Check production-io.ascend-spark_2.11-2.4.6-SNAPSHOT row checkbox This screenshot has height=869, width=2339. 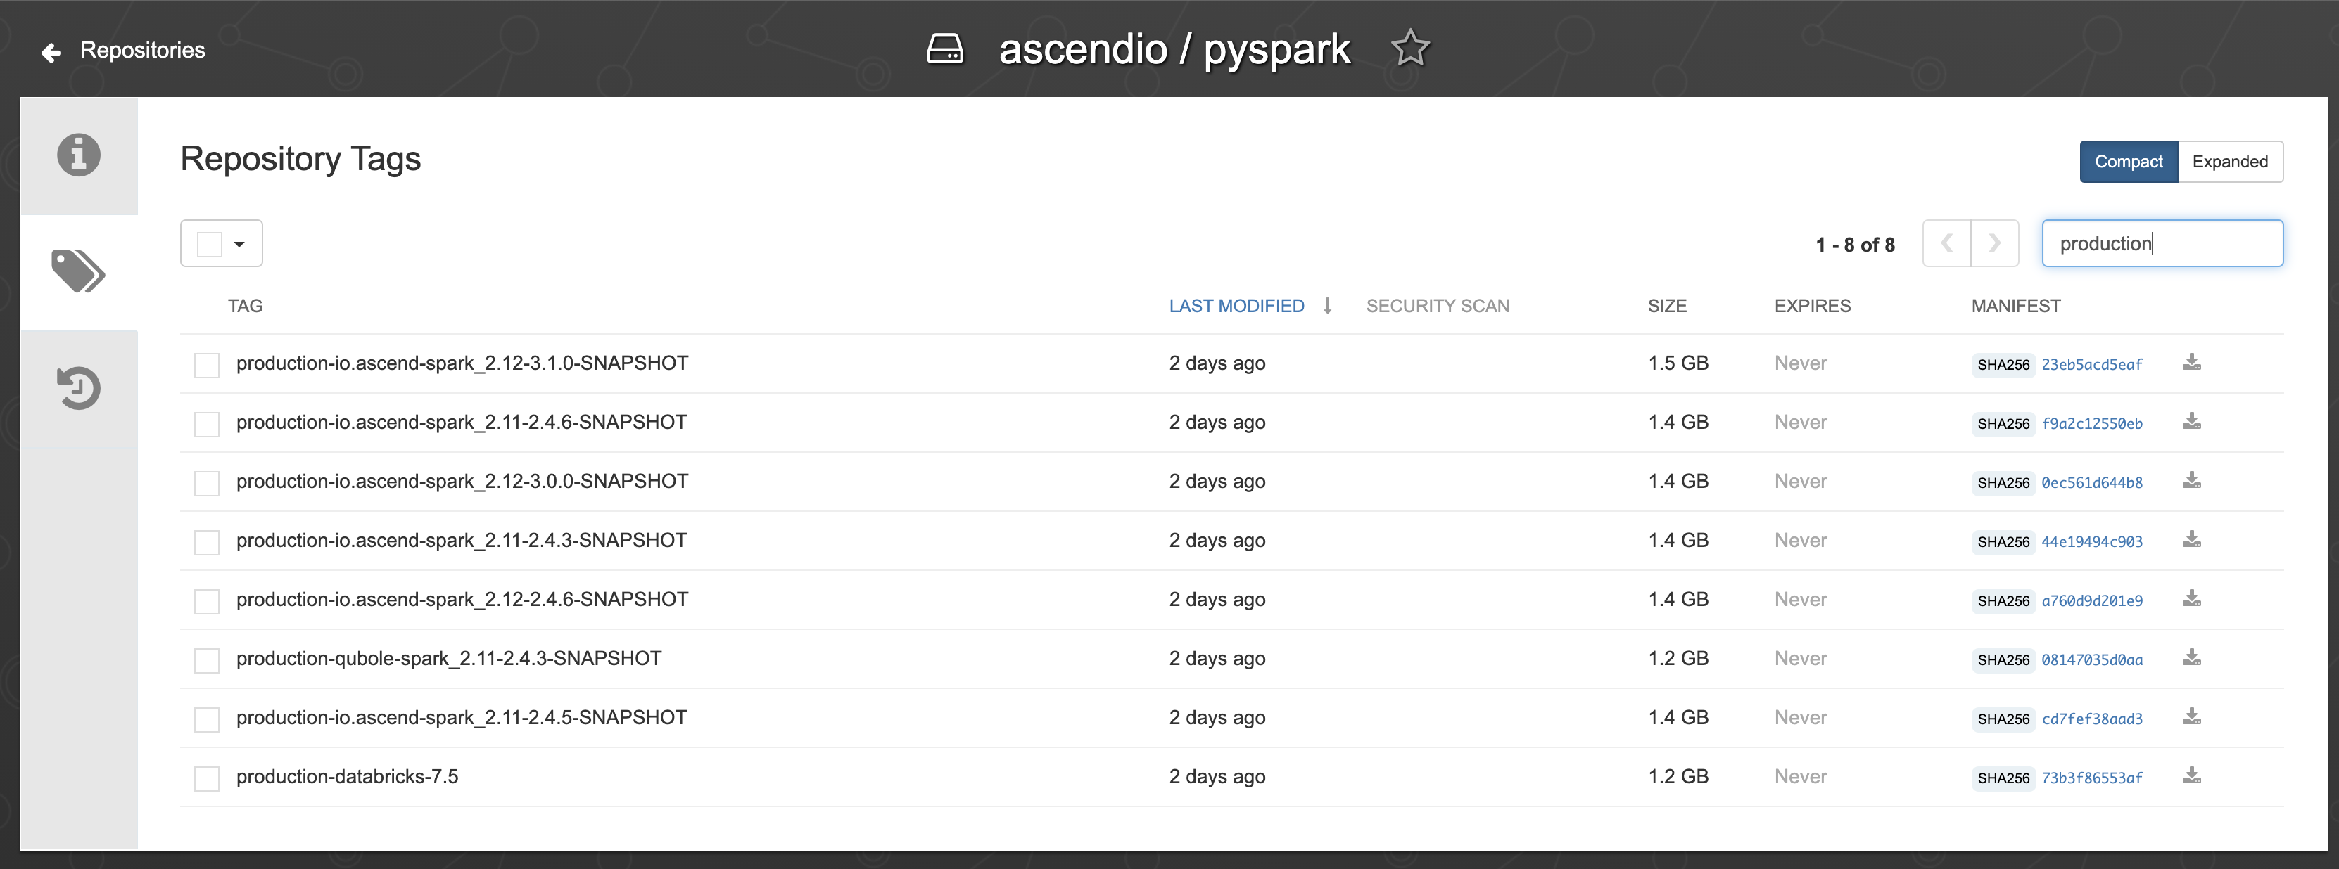click(207, 424)
